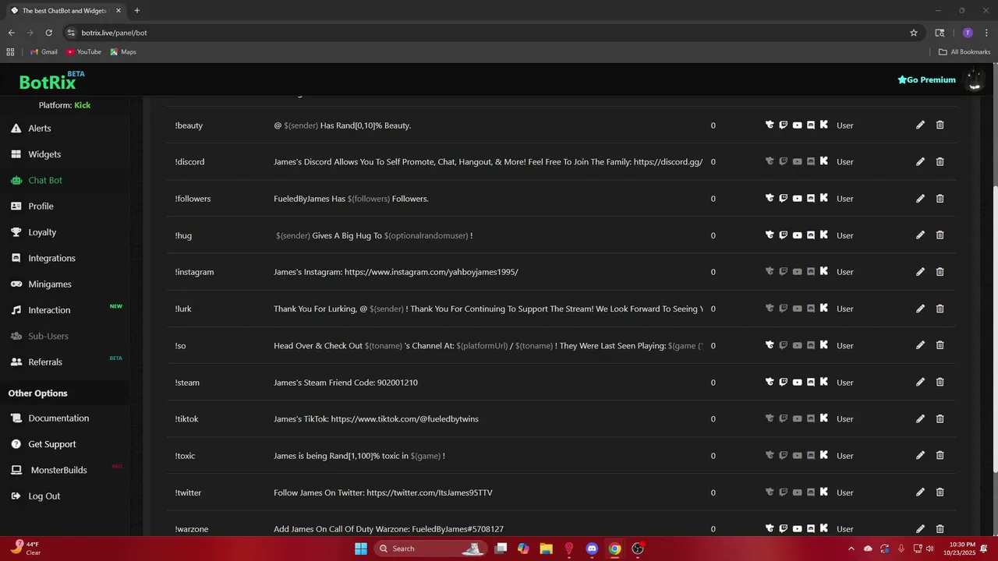998x561 pixels.
Task: Delete the !twitter command
Action: click(940, 492)
